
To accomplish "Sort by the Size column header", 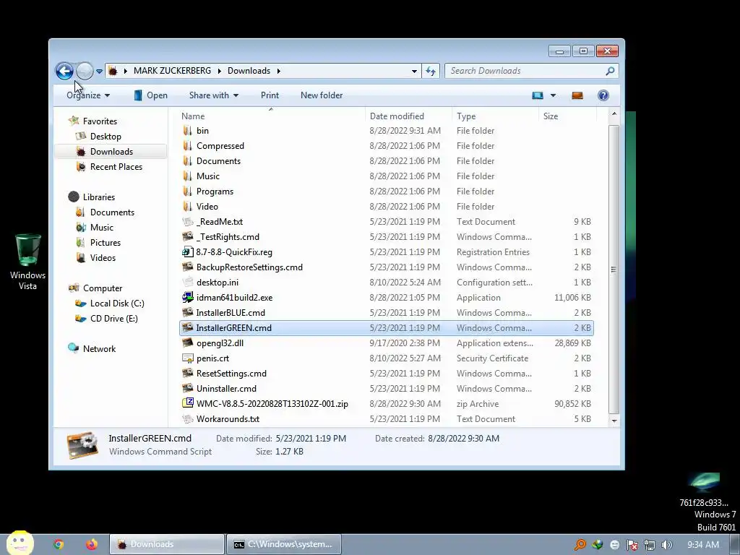I will [550, 116].
